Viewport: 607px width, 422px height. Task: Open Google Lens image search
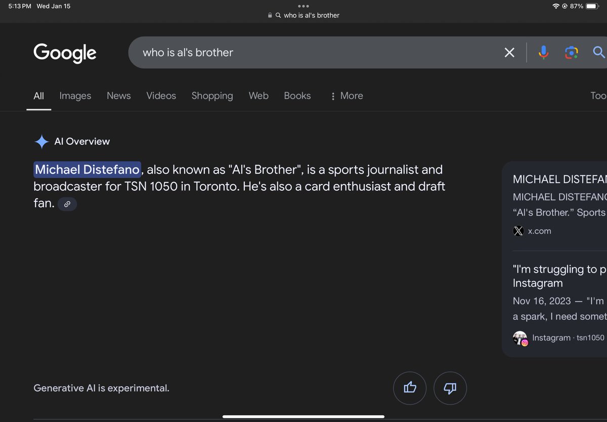point(572,53)
